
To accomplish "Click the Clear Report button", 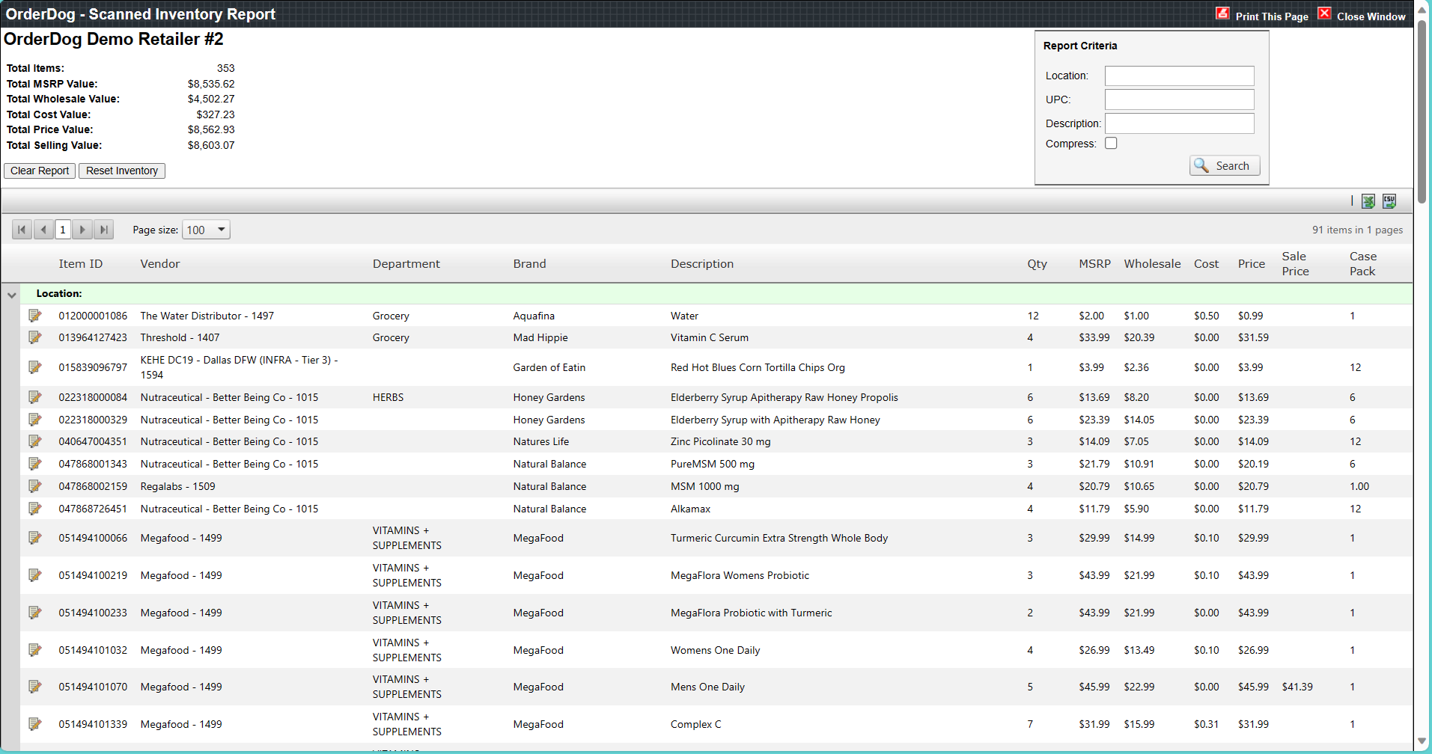I will pos(40,171).
